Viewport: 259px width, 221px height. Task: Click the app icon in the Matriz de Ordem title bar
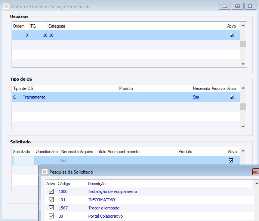click(x=6, y=6)
